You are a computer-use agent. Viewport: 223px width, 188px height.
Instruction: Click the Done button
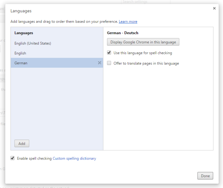pos(205,176)
